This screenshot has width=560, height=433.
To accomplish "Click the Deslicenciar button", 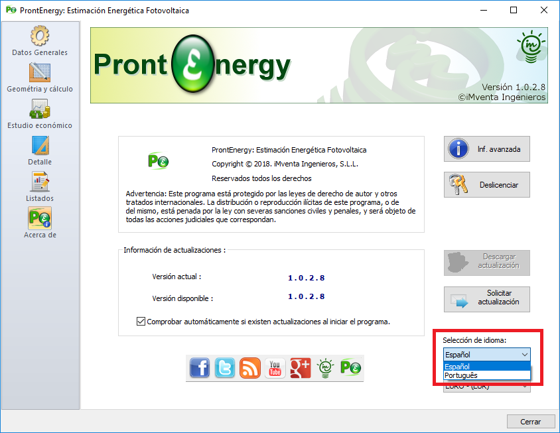I will tap(487, 184).
